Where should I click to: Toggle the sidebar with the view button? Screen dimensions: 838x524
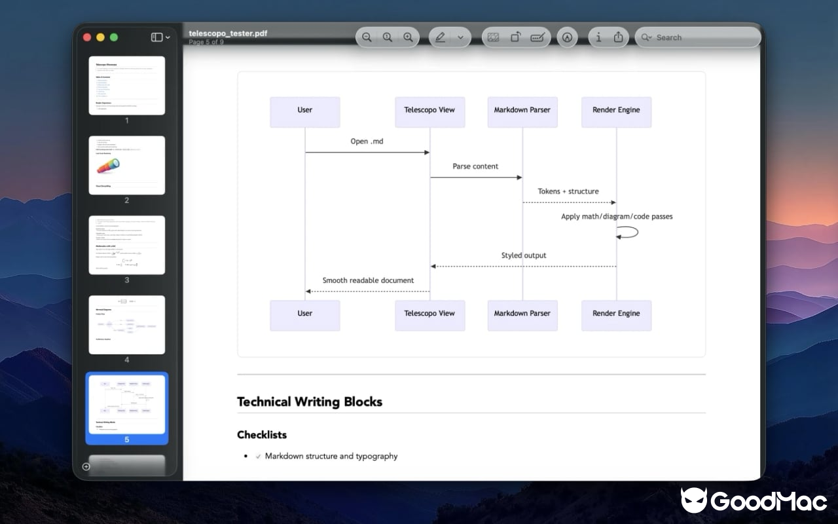tap(156, 37)
